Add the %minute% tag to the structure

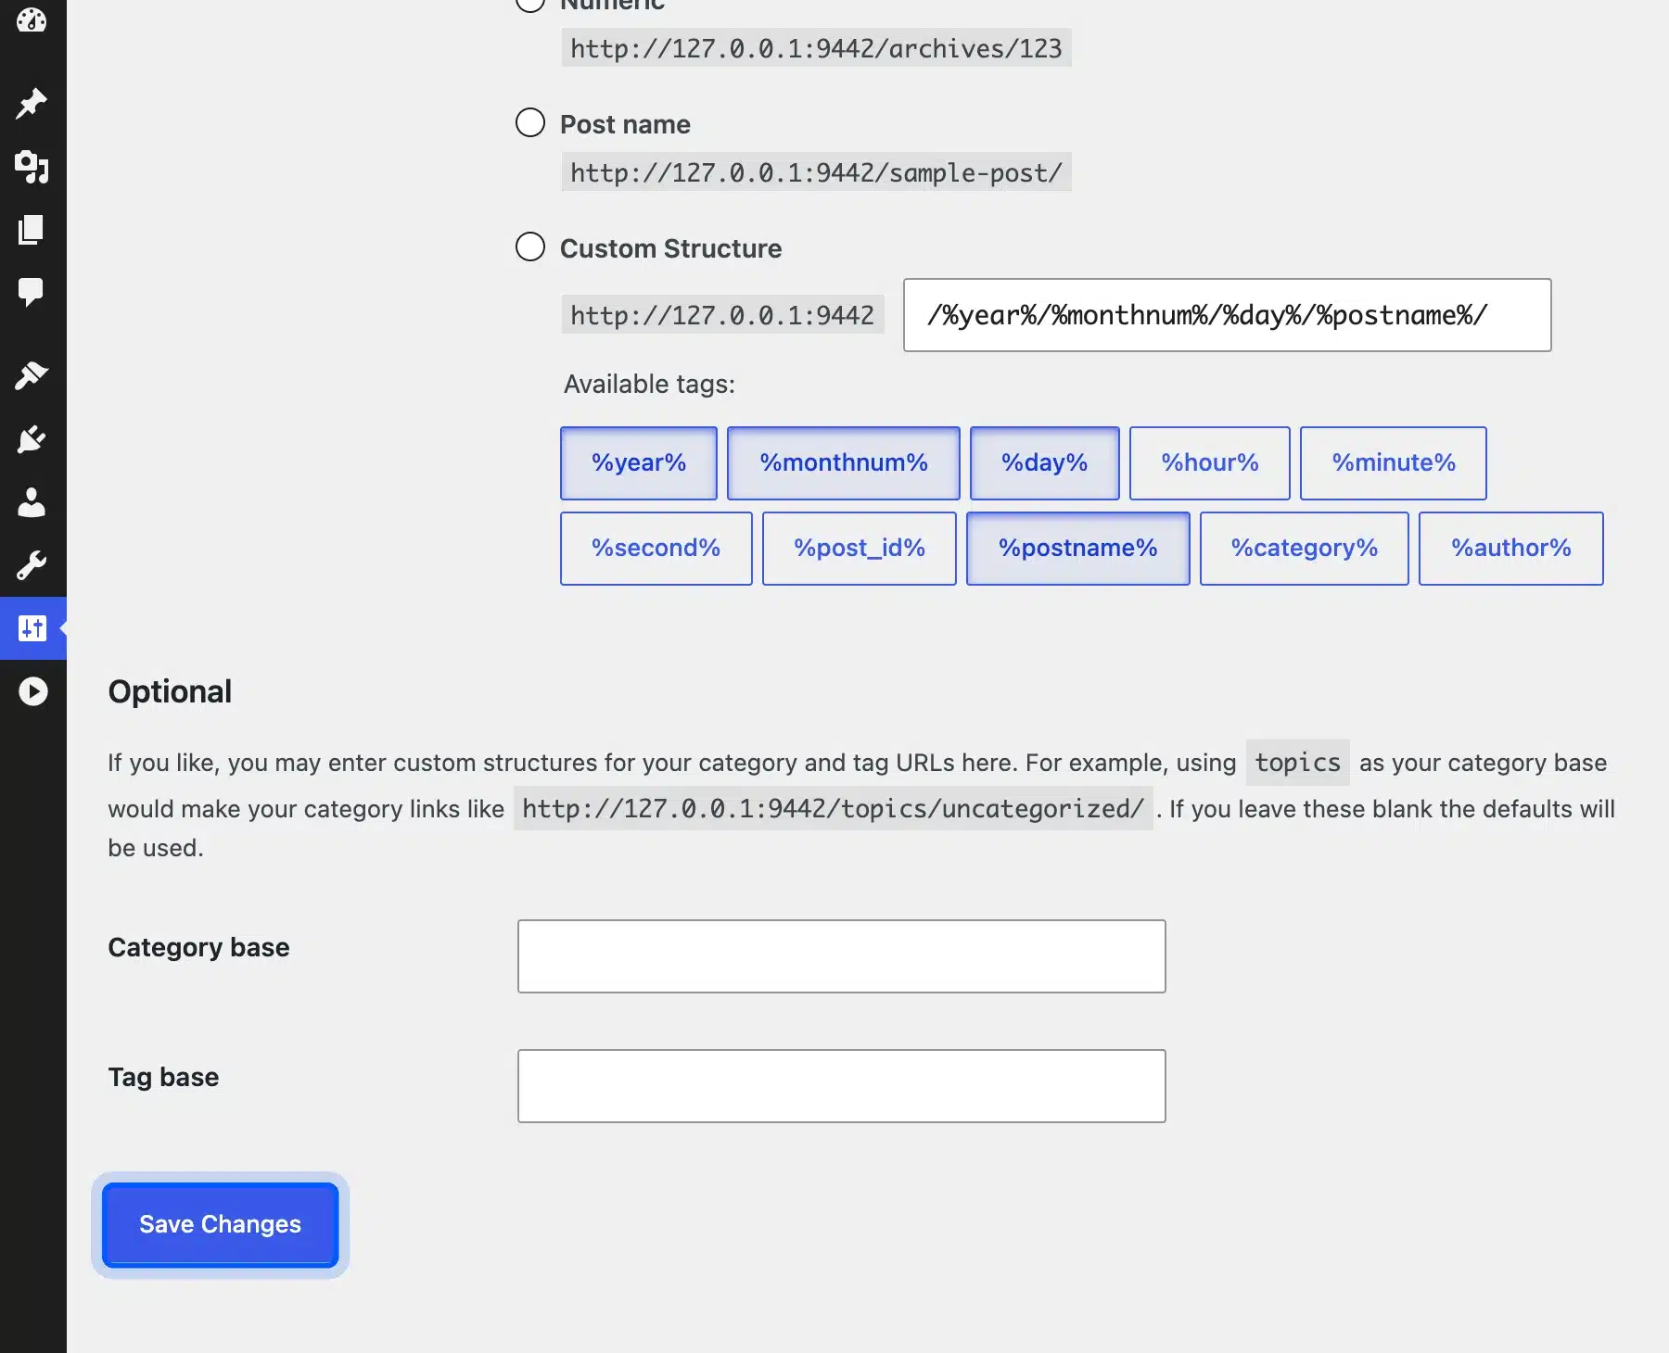pos(1394,463)
